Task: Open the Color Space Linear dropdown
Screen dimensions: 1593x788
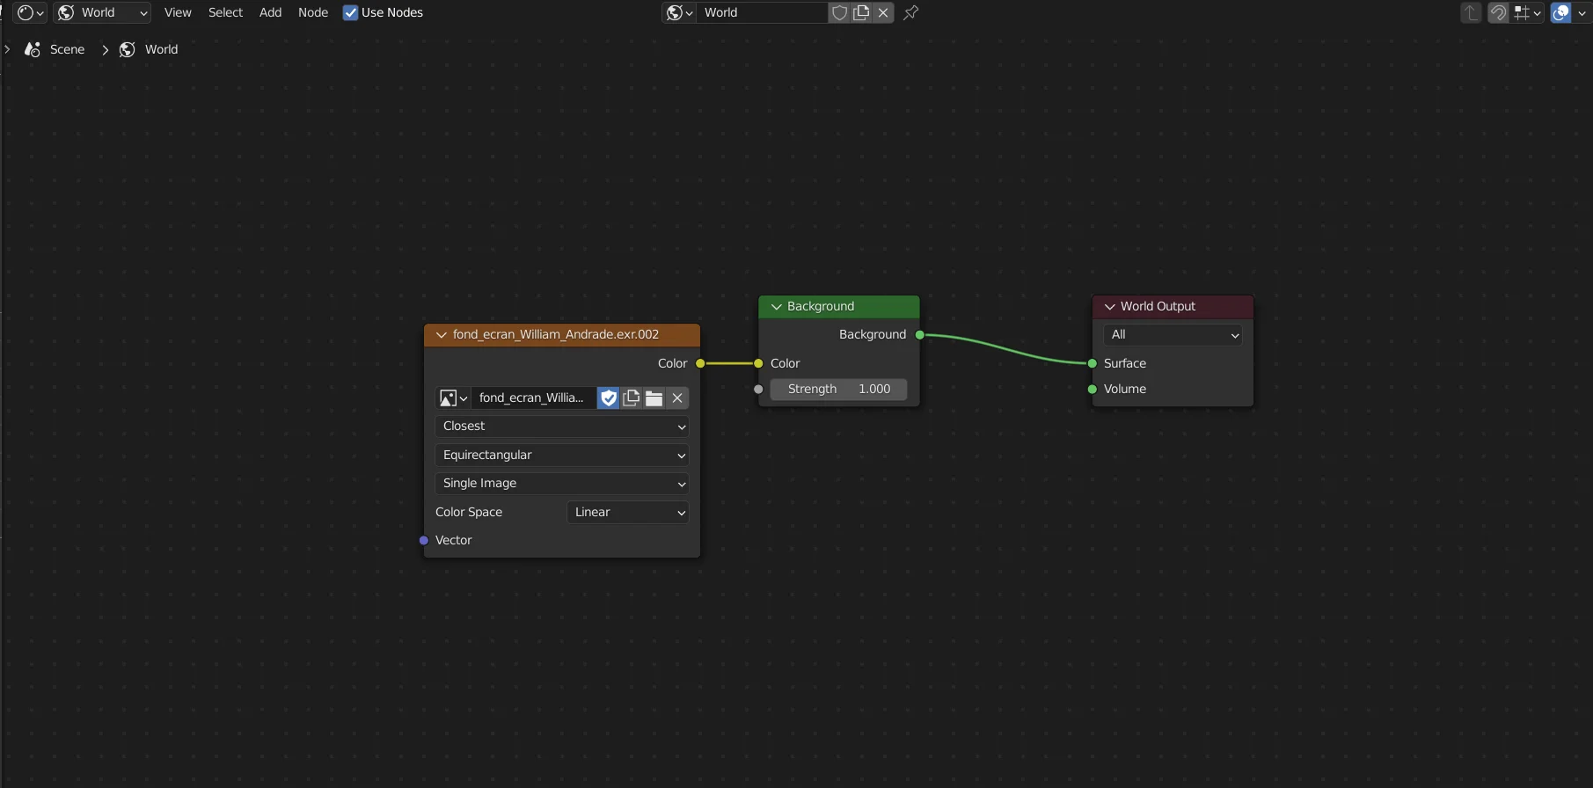Action: click(627, 512)
